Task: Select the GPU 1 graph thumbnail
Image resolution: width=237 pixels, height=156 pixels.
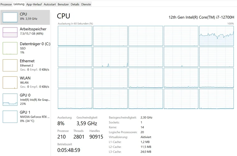Action: coord(10,116)
